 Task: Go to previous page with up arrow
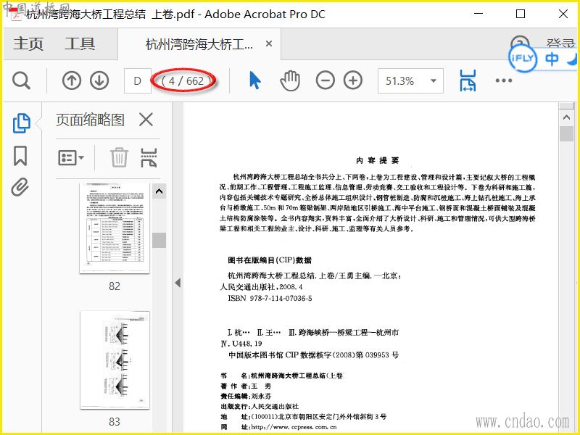71,80
